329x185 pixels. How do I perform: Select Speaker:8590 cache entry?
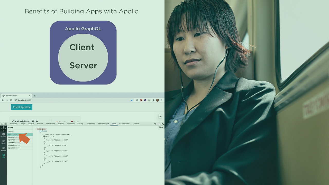[x=14, y=148]
